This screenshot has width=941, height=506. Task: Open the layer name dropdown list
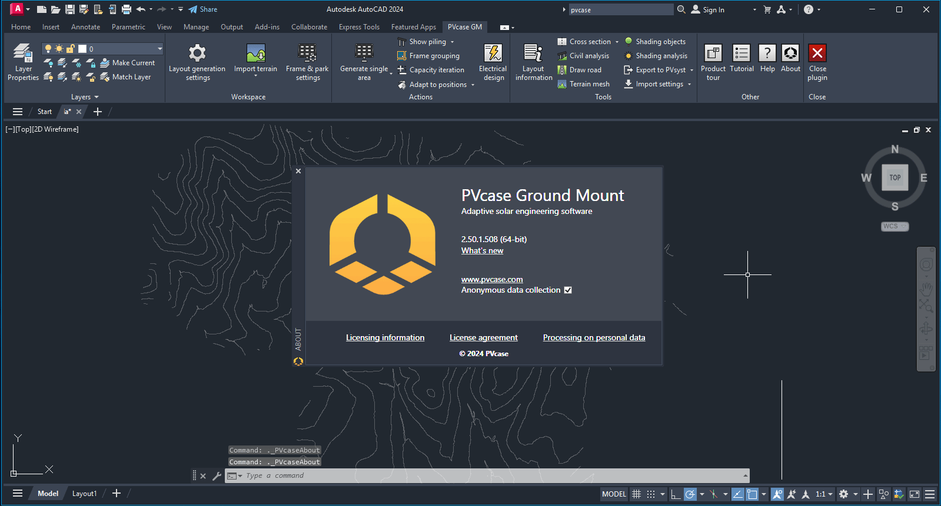tap(159, 49)
